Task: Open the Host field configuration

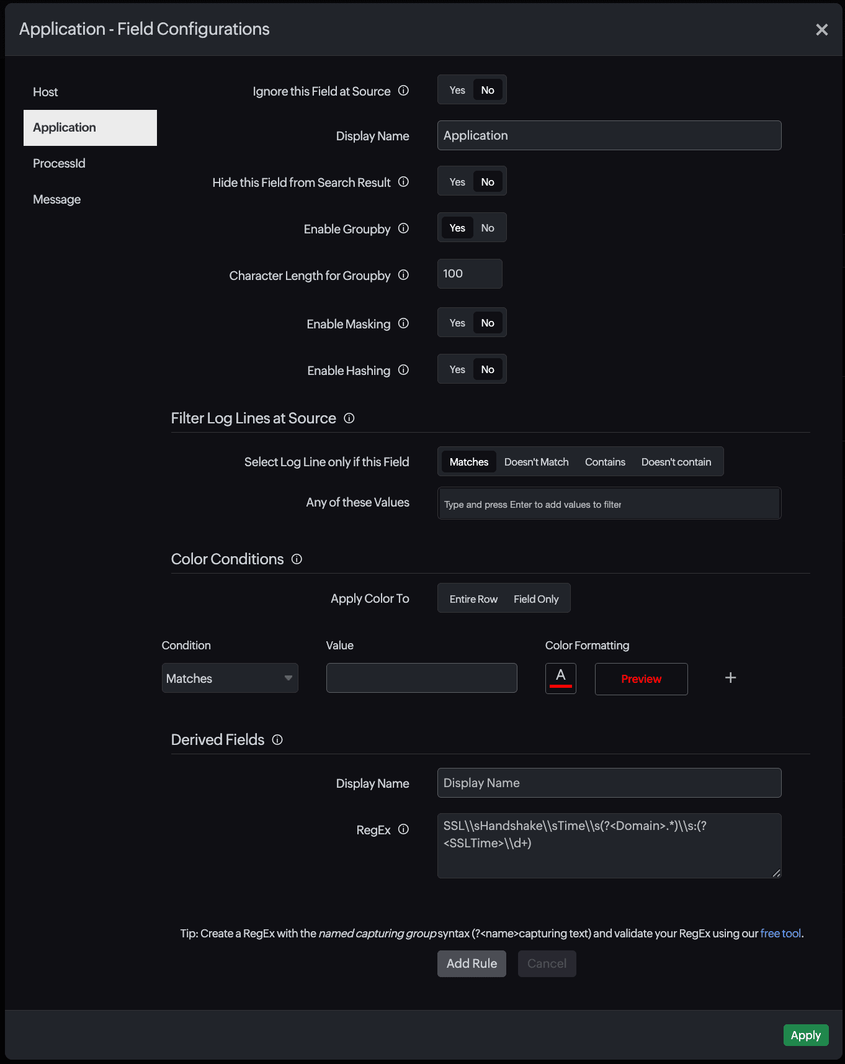Action: point(45,92)
